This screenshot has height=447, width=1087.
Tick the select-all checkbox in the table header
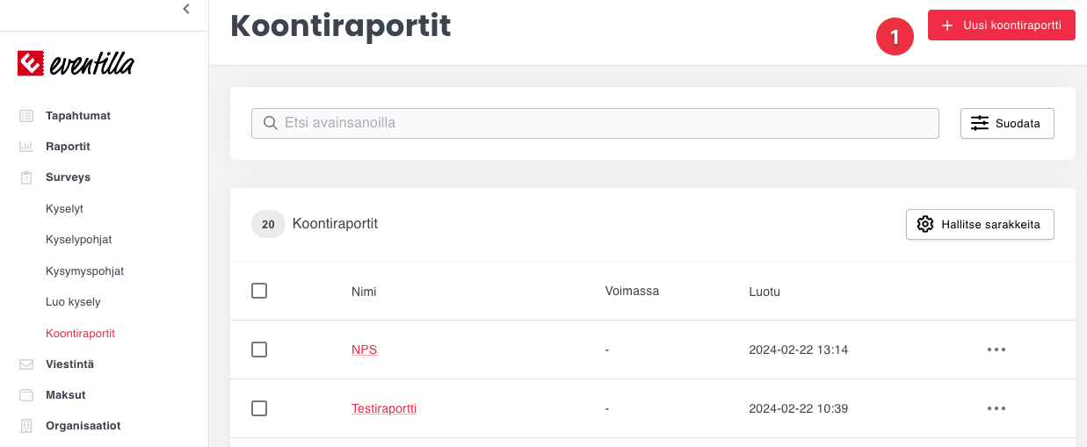pos(259,291)
